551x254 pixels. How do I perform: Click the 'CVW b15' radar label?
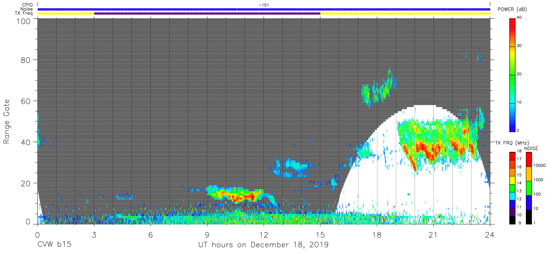pyautogui.click(x=54, y=245)
